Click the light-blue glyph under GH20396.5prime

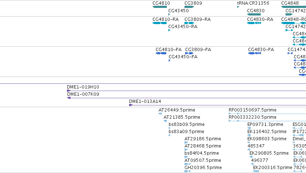tap(188, 171)
